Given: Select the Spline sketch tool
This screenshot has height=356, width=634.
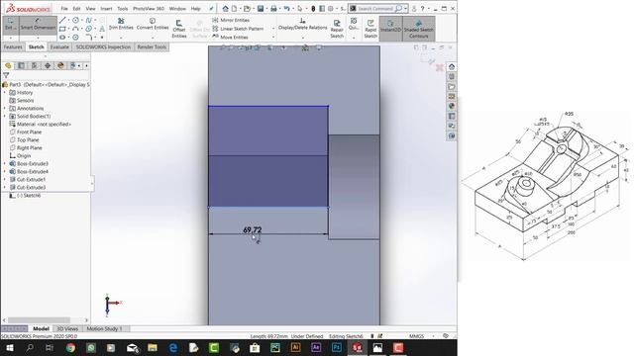Looking at the screenshot, I should [x=89, y=20].
